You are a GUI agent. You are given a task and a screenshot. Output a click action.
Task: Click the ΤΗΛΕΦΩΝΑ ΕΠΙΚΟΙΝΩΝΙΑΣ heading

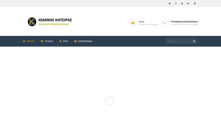click(x=184, y=22)
